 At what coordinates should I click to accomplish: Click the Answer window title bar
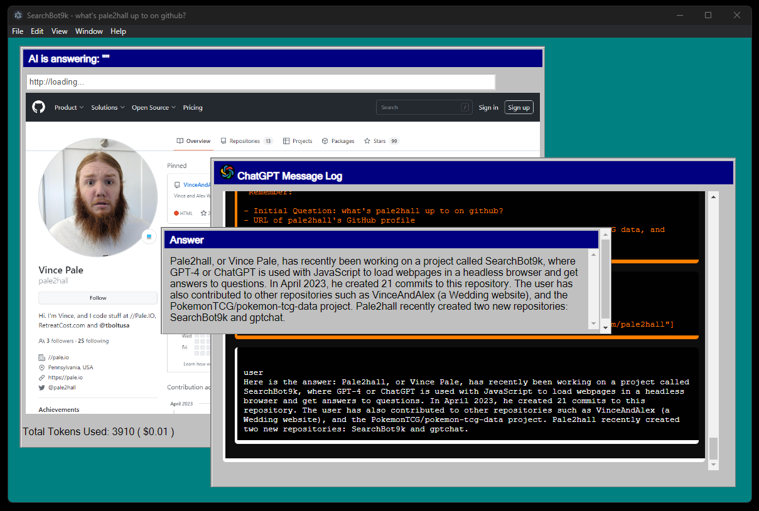pos(381,240)
